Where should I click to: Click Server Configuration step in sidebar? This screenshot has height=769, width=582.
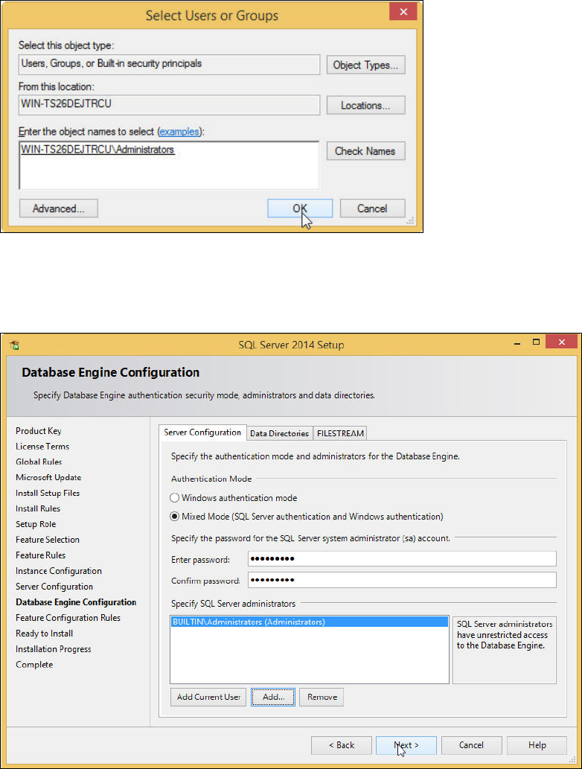click(54, 587)
